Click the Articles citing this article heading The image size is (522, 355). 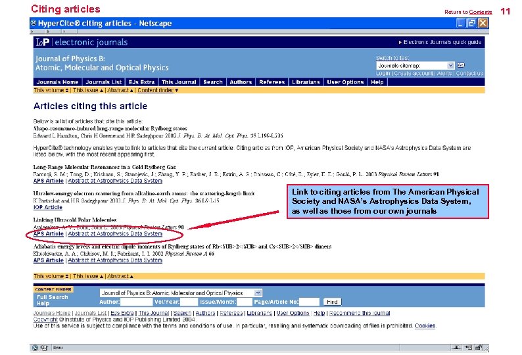tap(90, 106)
